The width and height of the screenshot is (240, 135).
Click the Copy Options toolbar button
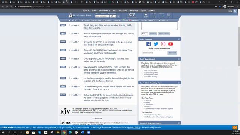pos(96,20)
